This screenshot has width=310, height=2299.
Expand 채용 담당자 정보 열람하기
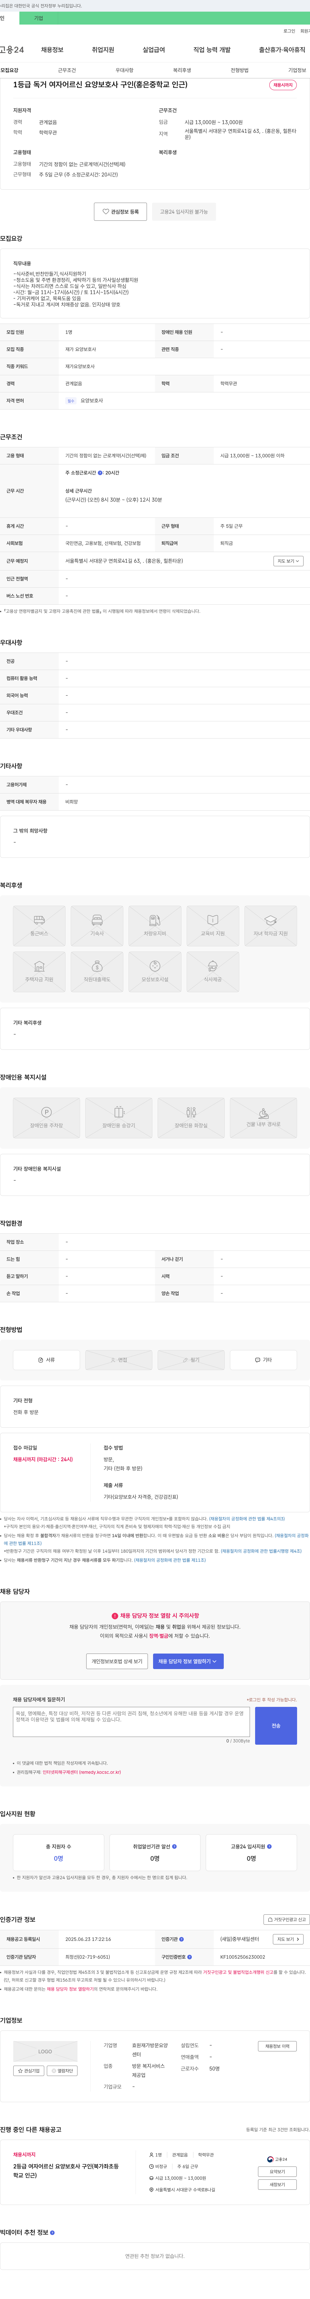click(188, 1661)
